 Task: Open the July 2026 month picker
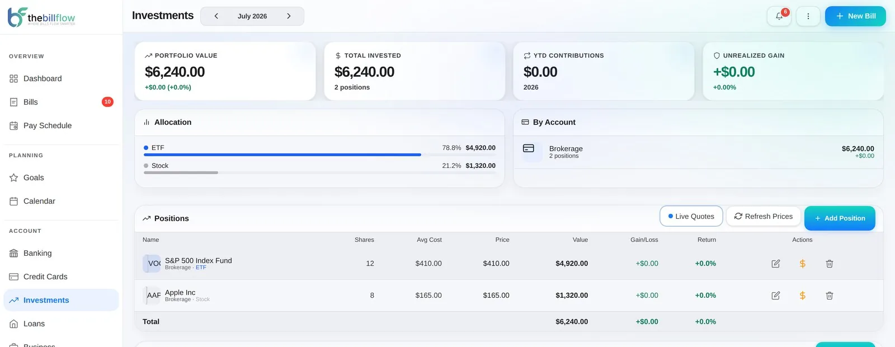(252, 16)
